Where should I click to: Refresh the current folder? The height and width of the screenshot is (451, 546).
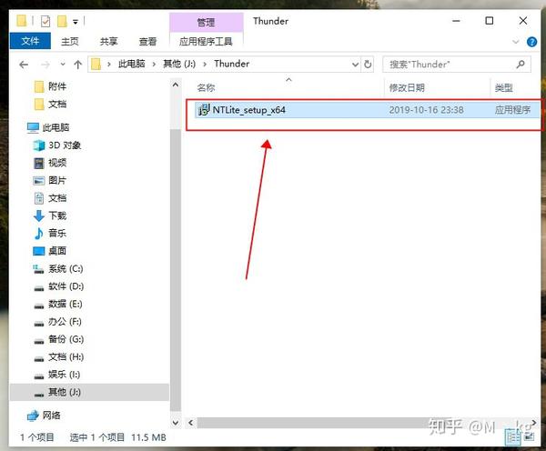(368, 65)
